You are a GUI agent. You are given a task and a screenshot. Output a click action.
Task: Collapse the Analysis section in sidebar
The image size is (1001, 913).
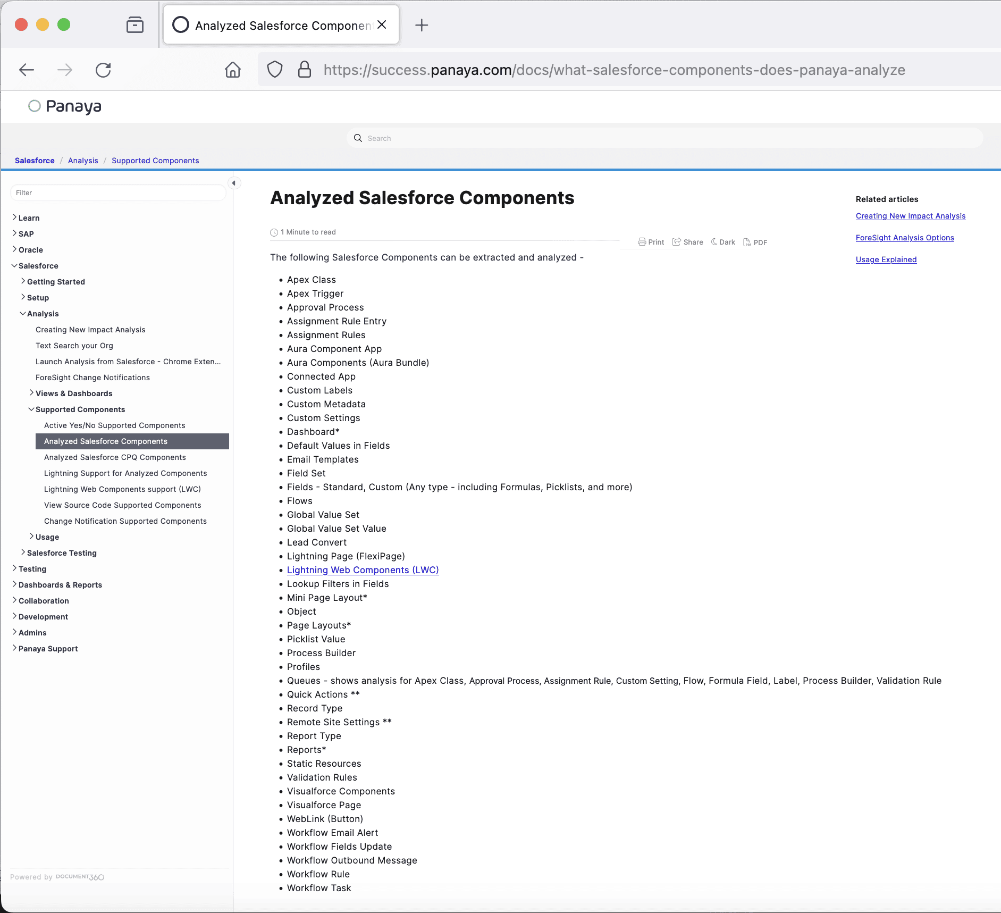coord(23,313)
